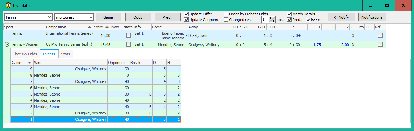The width and height of the screenshot is (414, 131).
Task: Click the Game button
Action: click(108, 17)
